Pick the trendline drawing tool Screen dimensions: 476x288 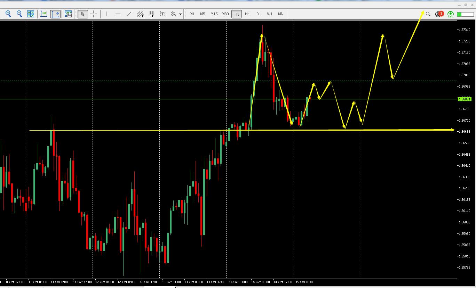[x=129, y=14]
